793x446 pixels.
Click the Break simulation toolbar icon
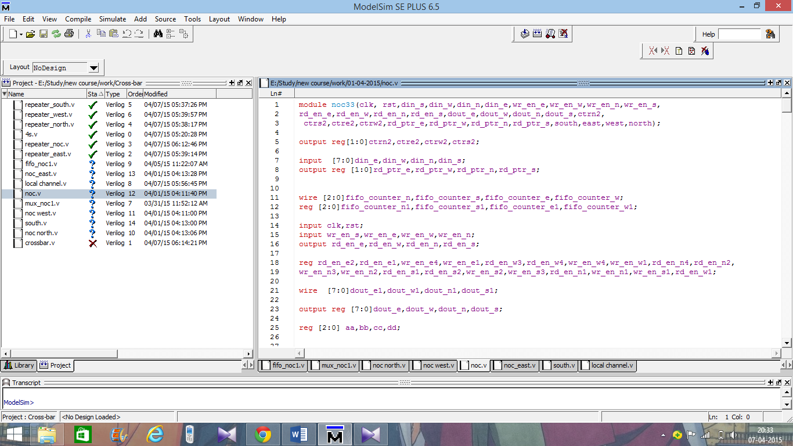(563, 34)
